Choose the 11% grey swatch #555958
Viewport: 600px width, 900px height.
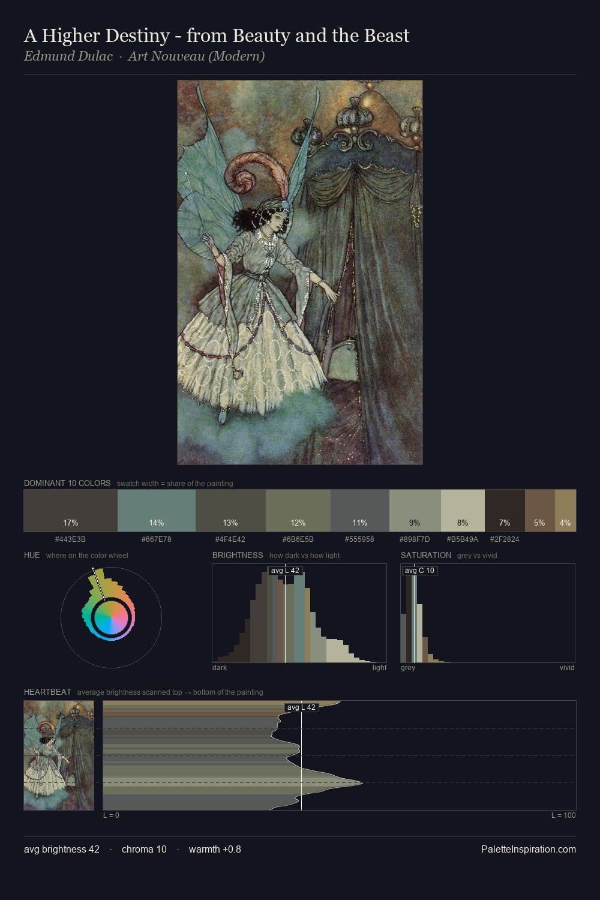coord(360,511)
